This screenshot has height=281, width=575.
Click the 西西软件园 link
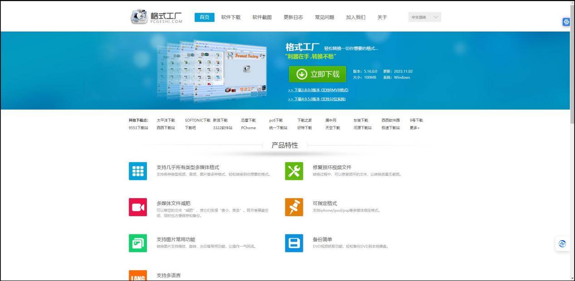[391, 120]
